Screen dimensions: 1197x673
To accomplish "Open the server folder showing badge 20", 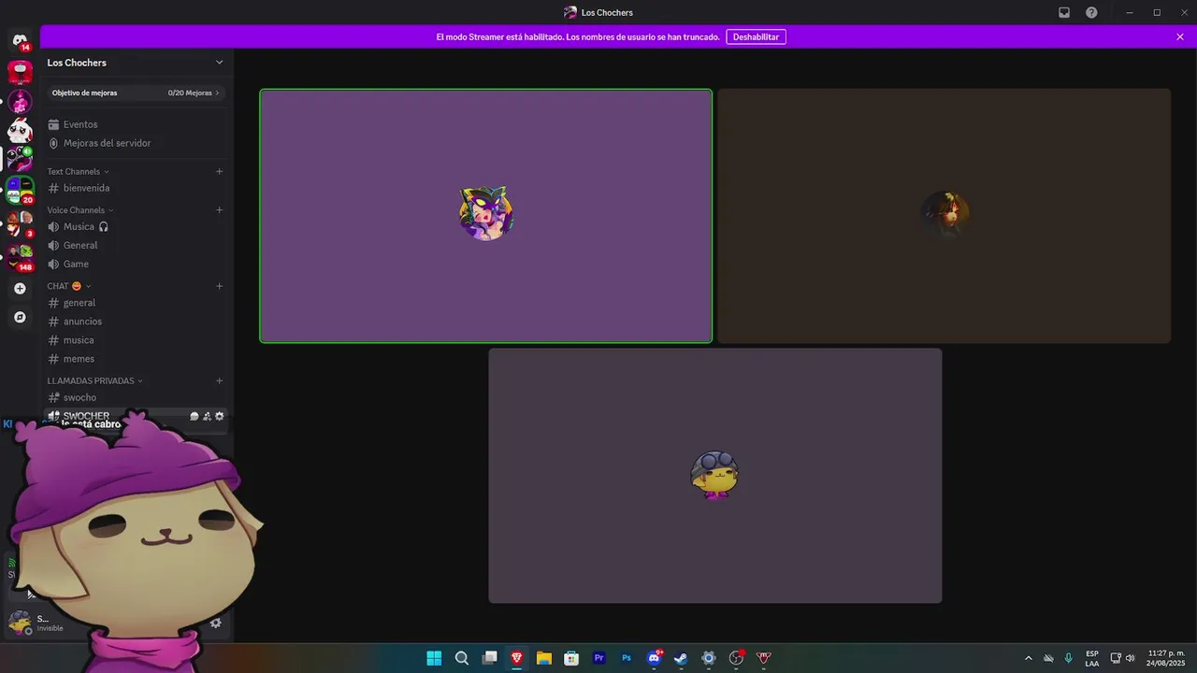I will [20, 190].
